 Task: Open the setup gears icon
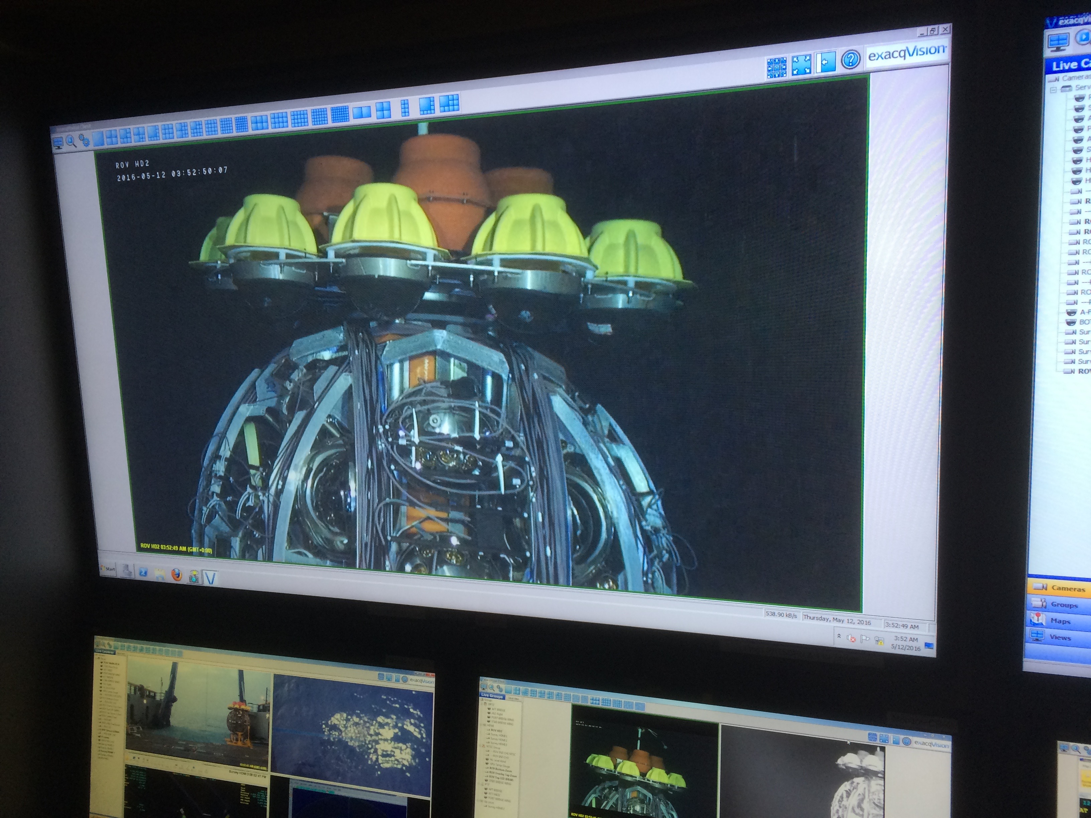coord(84,141)
